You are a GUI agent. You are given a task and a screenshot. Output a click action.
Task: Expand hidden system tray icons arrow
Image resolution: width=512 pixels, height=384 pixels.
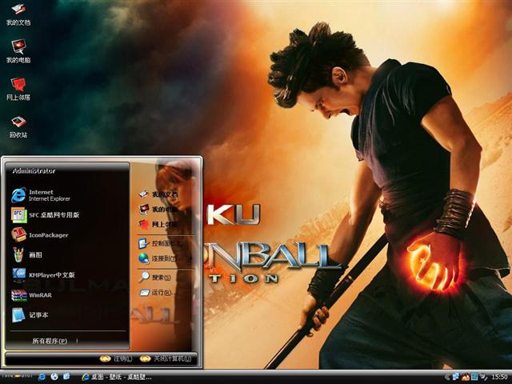point(446,377)
